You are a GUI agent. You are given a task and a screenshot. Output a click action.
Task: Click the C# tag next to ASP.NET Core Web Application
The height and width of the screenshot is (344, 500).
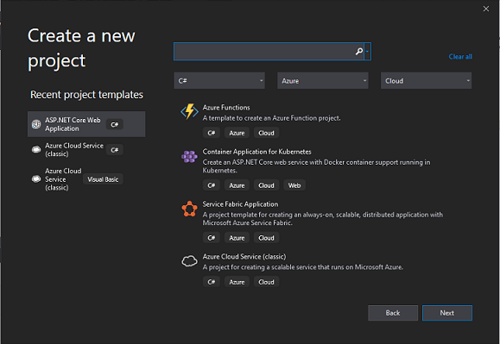click(x=115, y=124)
